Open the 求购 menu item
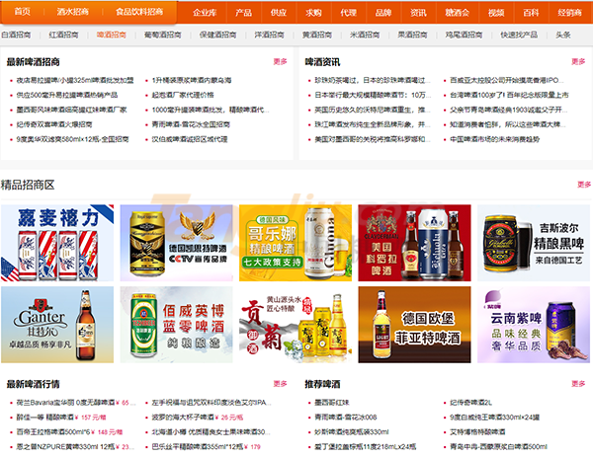Image resolution: width=593 pixels, height=458 pixels. (313, 13)
